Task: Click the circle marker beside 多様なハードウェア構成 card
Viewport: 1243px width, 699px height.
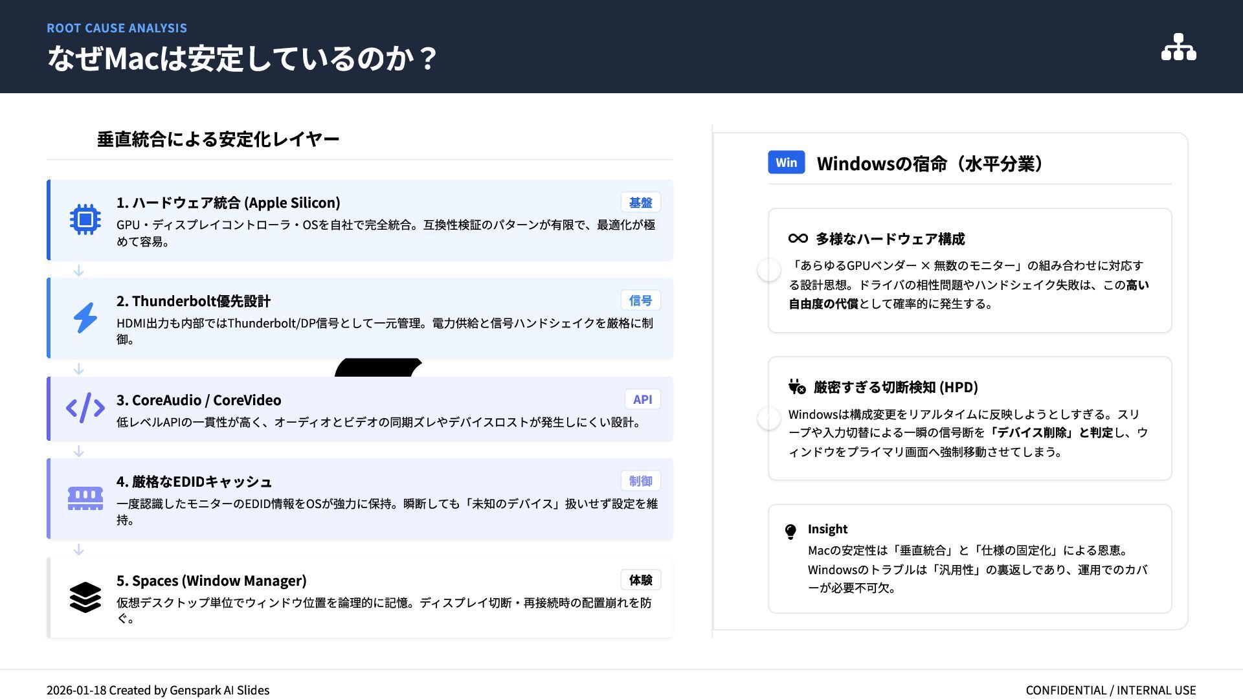Action: tap(768, 270)
